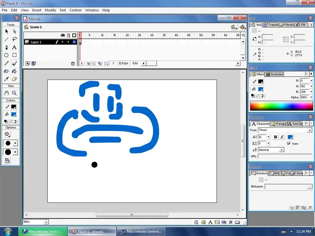315x236 pixels.
Task: Pick a color from the Mixer spectrum bar
Action: point(281,106)
